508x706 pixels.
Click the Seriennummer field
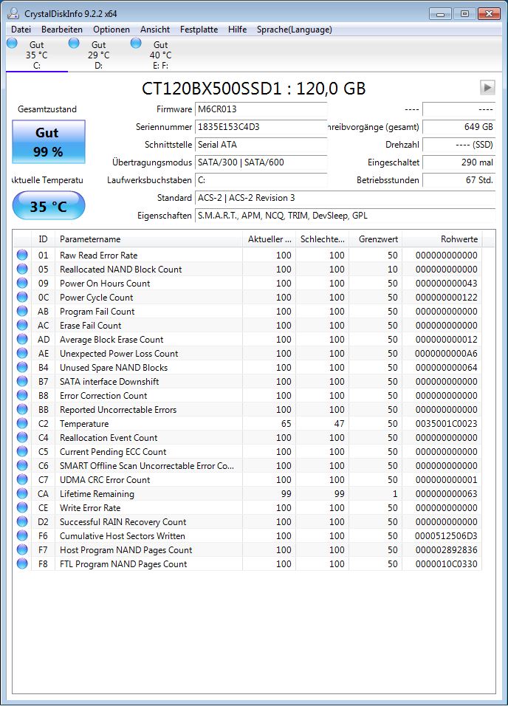(x=261, y=127)
